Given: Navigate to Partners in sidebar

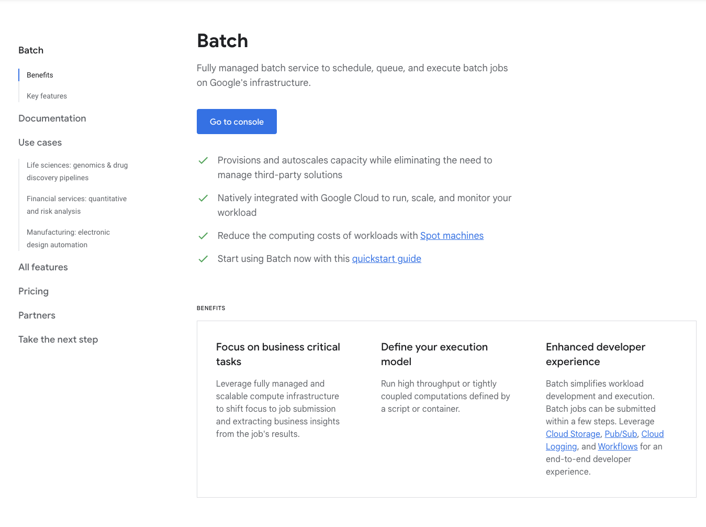Looking at the screenshot, I should 37,315.
